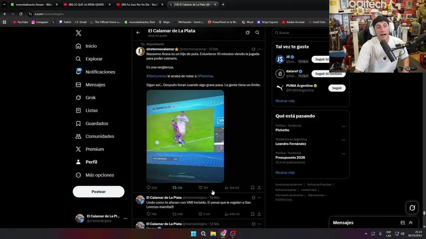Screen dimensions: 426x239
Task: Open the #Platense hashtag
Action: pos(205,76)
